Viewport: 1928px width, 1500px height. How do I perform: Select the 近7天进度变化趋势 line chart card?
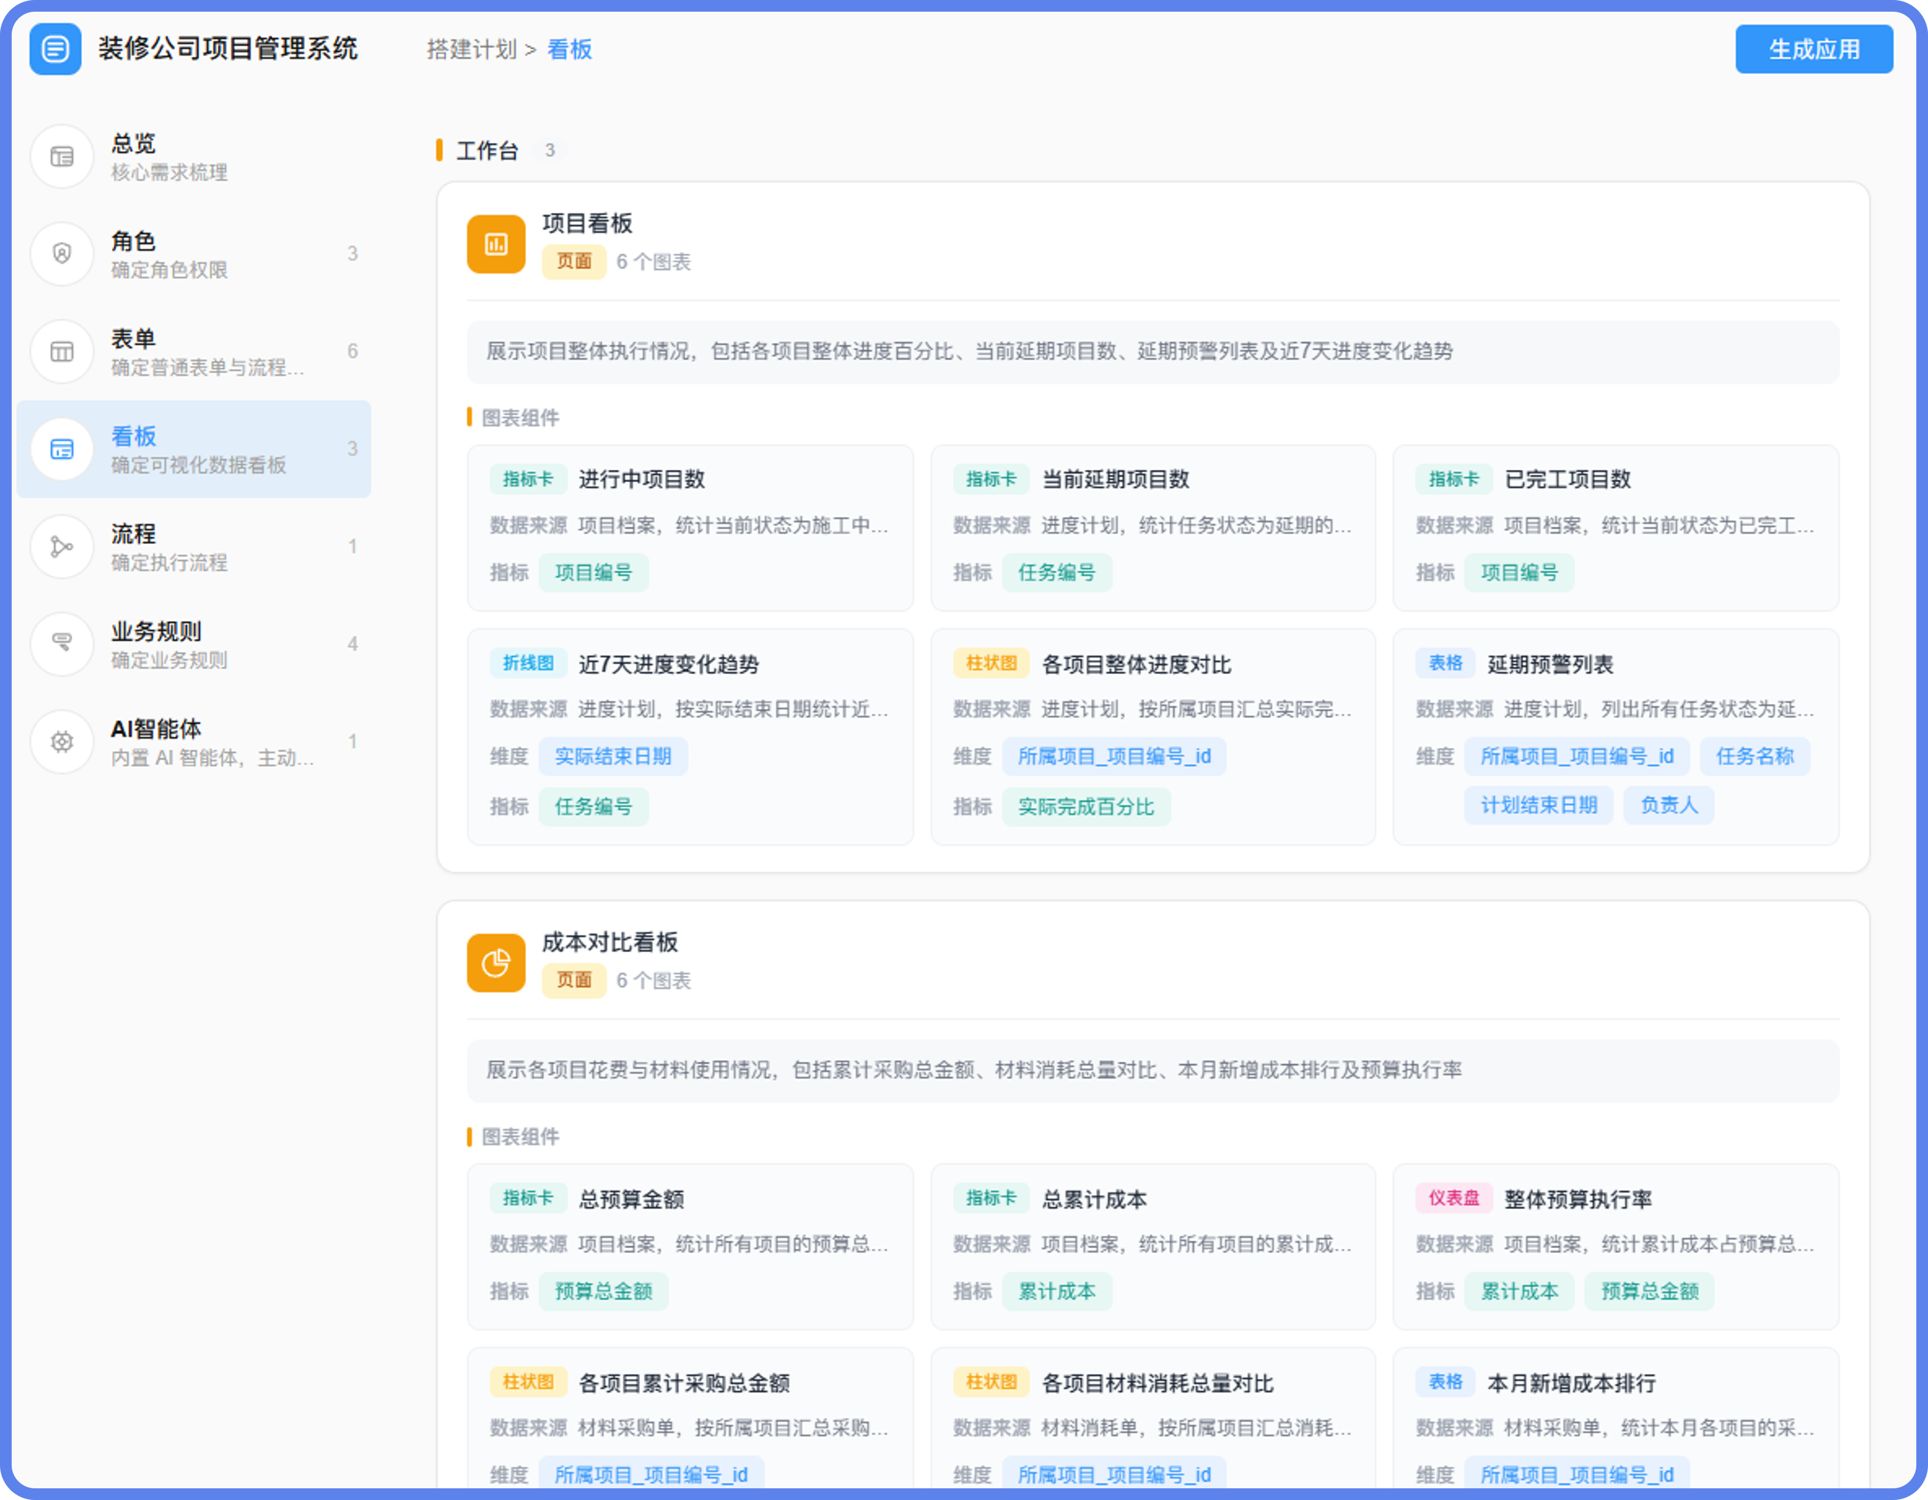point(691,737)
